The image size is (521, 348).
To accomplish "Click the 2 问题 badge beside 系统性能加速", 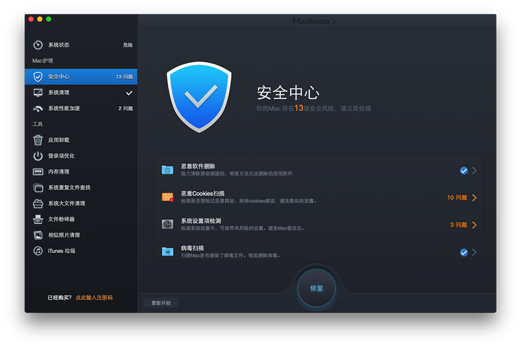I will coord(126,109).
